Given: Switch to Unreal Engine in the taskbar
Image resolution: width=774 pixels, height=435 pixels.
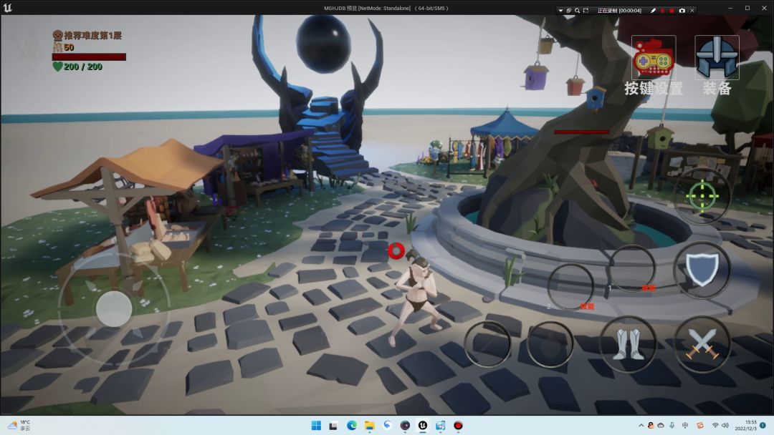Looking at the screenshot, I should click(x=423, y=426).
